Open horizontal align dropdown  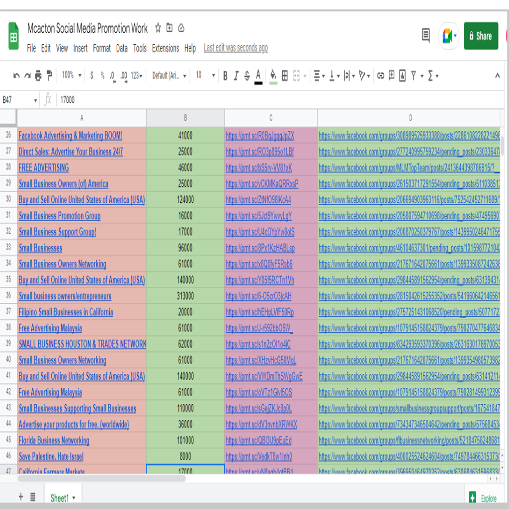click(320, 76)
